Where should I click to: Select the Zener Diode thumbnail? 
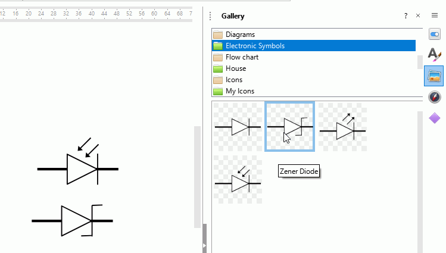[x=290, y=126]
